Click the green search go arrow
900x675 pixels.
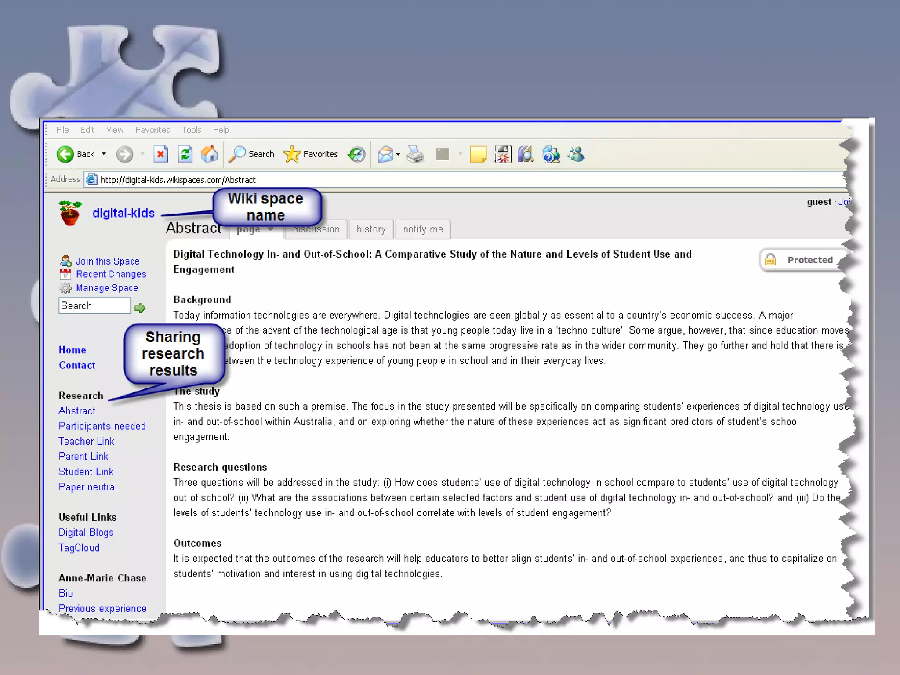pos(140,308)
